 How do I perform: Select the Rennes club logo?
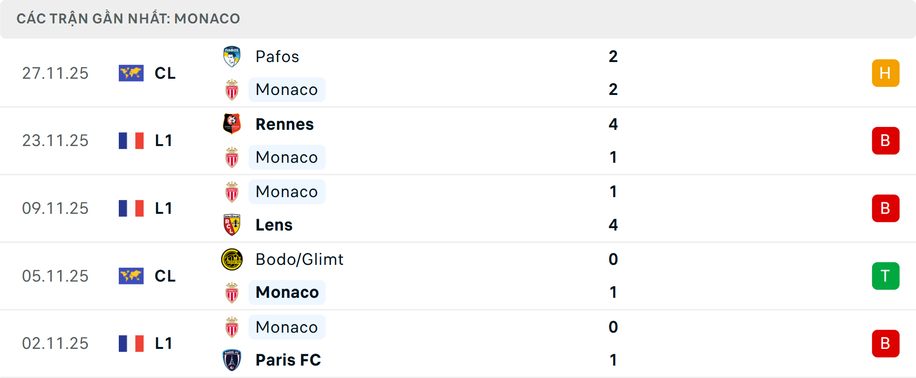click(x=232, y=124)
